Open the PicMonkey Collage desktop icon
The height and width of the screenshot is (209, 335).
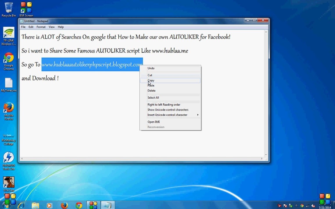coord(8,139)
